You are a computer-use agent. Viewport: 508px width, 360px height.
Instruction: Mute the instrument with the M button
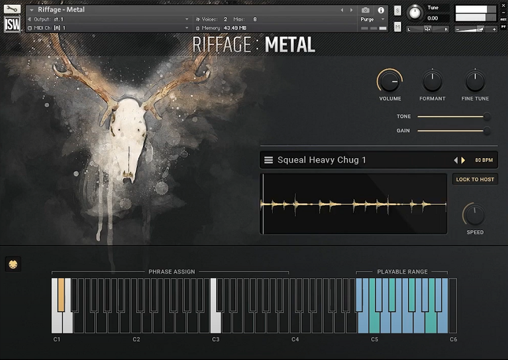[x=398, y=27]
